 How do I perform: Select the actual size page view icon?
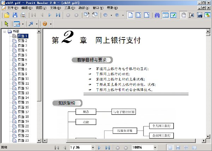[x=130, y=15]
